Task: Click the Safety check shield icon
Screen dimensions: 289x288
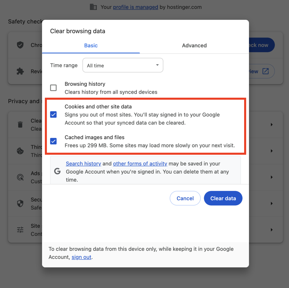Action: click(20, 45)
